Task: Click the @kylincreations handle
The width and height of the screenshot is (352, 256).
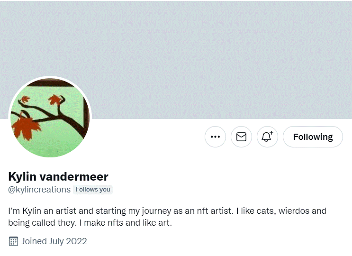Action: click(x=39, y=190)
